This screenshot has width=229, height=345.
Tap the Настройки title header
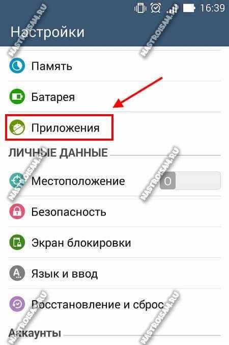click(x=47, y=32)
